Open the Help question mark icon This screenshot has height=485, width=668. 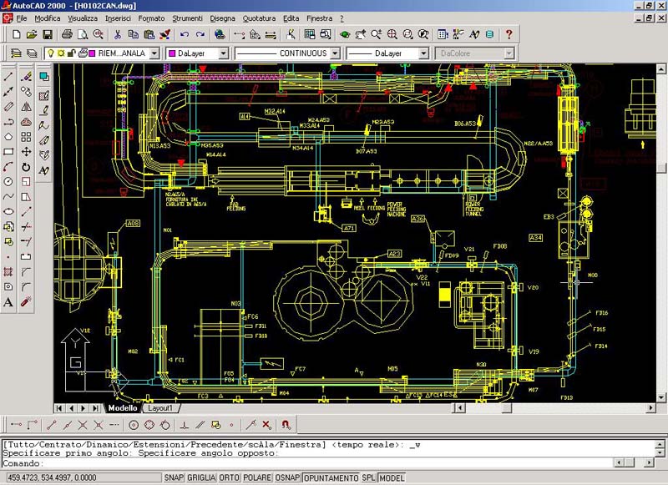[509, 34]
